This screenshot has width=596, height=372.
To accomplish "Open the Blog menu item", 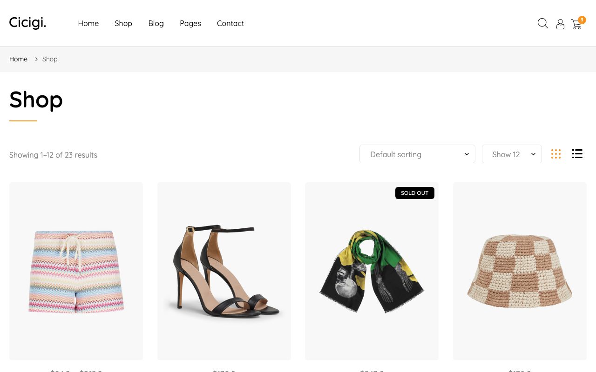I will coord(156,23).
